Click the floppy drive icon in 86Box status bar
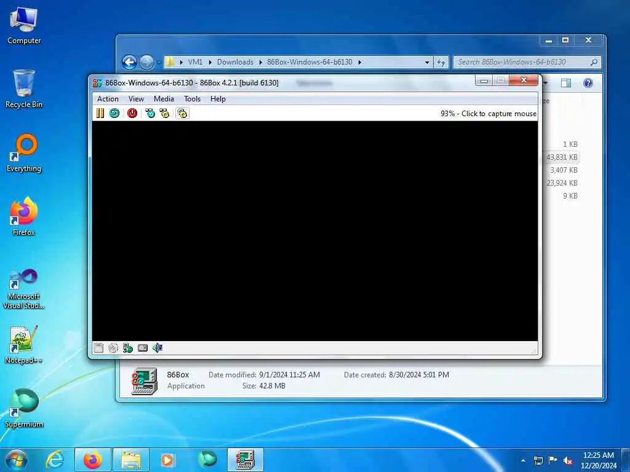The image size is (630, 472). pos(98,348)
